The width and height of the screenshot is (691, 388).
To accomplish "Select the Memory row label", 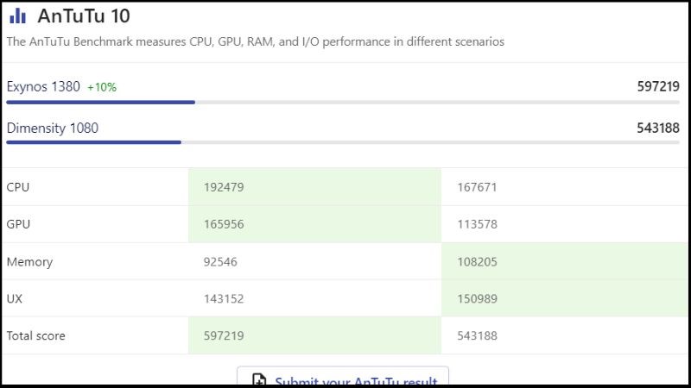I will [29, 261].
